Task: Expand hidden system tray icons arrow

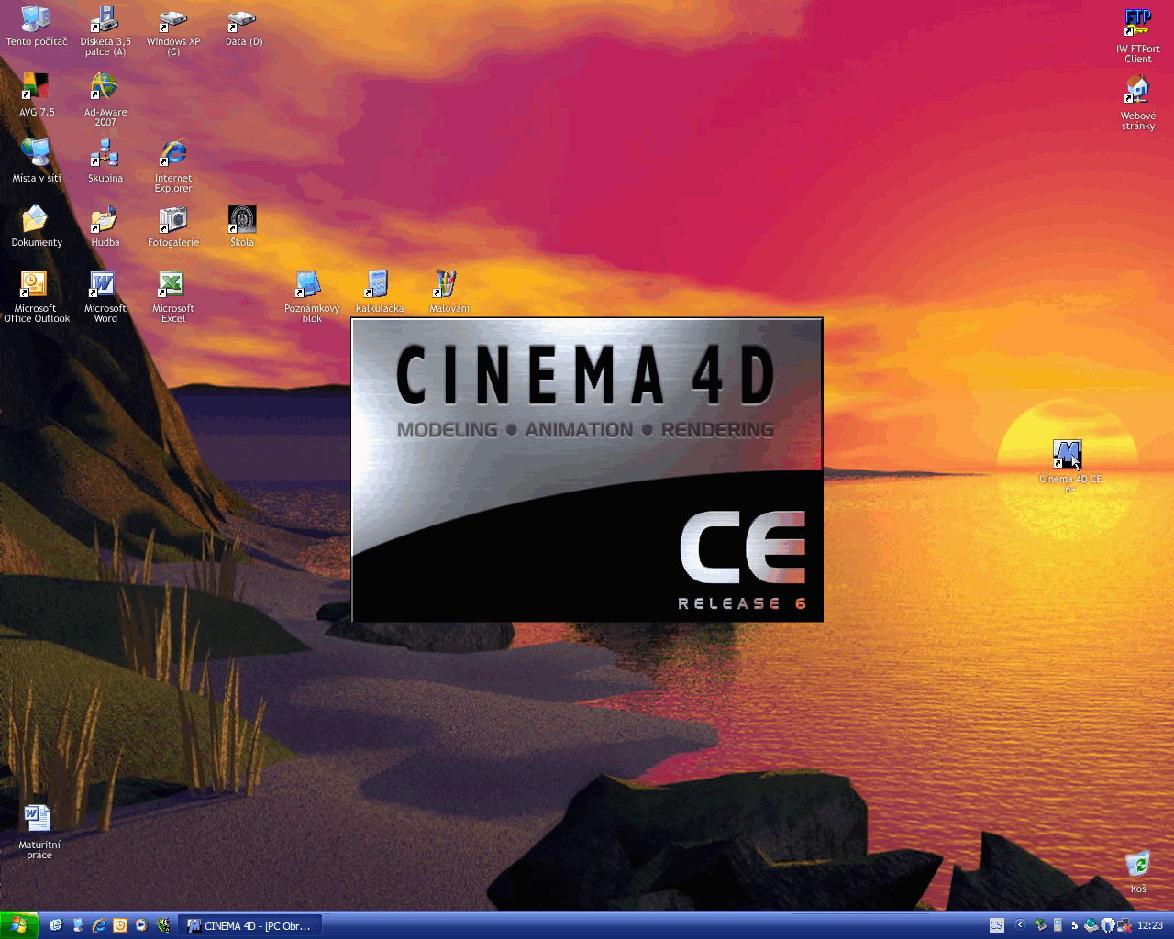Action: [x=1020, y=925]
